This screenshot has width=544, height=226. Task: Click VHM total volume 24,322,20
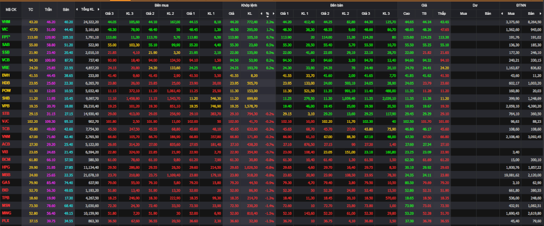coord(91,22)
